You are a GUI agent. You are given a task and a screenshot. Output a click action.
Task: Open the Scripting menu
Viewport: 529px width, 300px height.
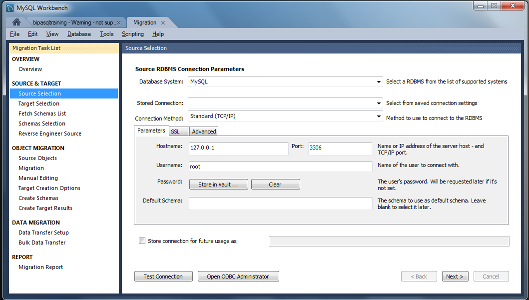click(x=132, y=34)
